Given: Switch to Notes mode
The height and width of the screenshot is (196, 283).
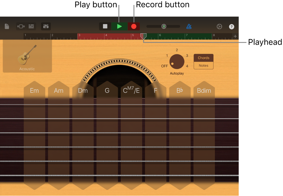Looking at the screenshot, I should click(203, 66).
